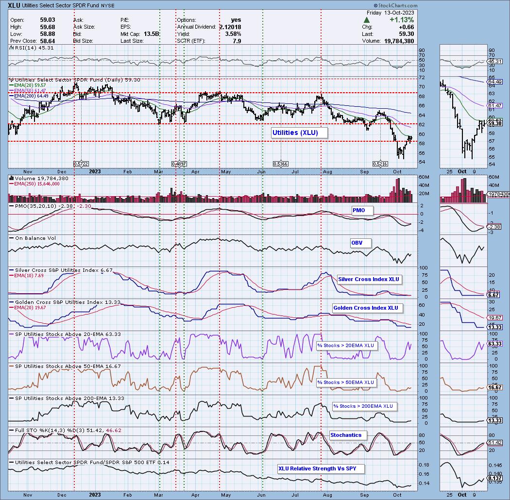
Task: Click the 51.42 stochastics value tag
Action: click(x=495, y=443)
